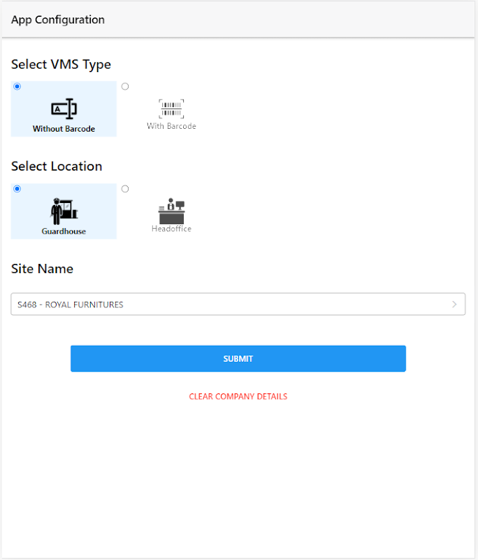Viewport: 478px width, 560px height.
Task: Click the App Configuration header title
Action: tap(58, 20)
